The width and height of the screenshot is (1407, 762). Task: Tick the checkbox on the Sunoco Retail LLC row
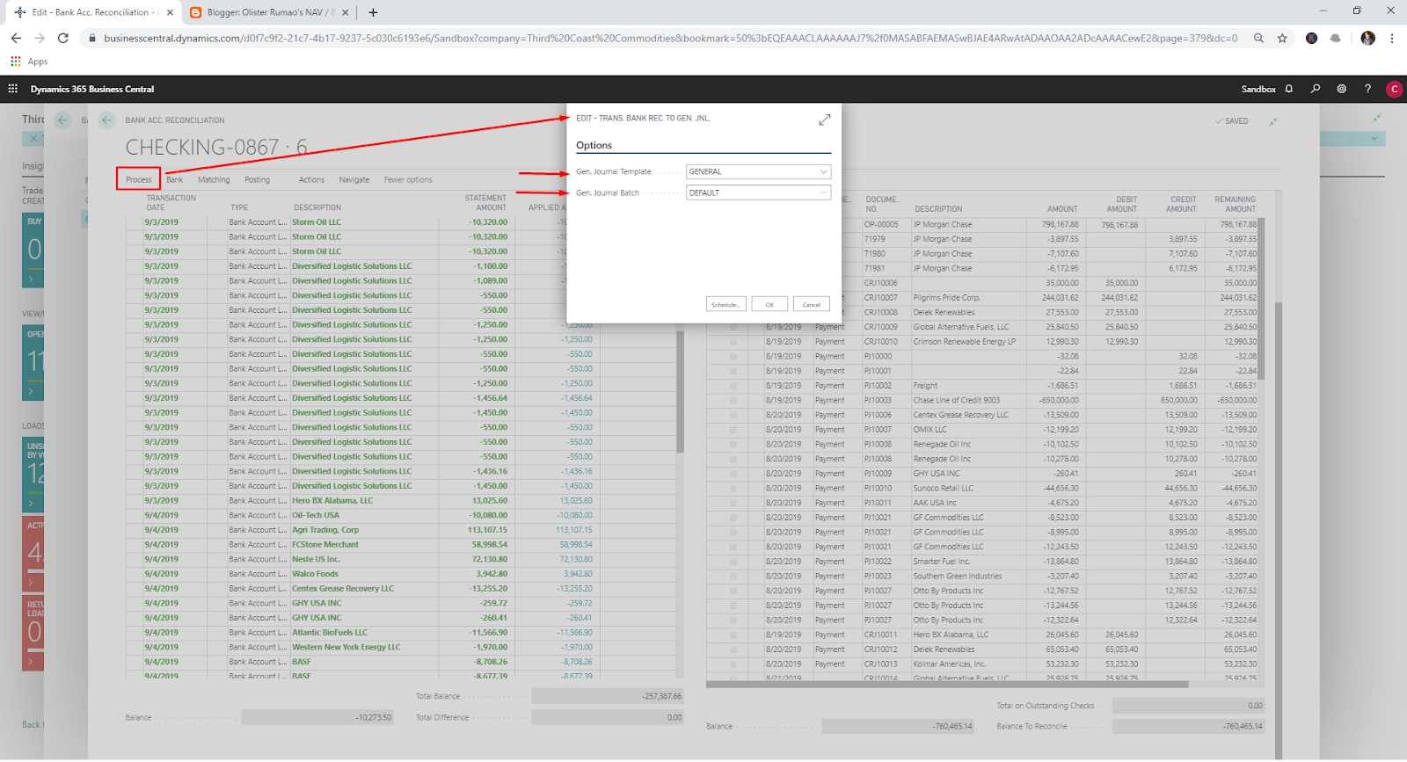(x=733, y=488)
